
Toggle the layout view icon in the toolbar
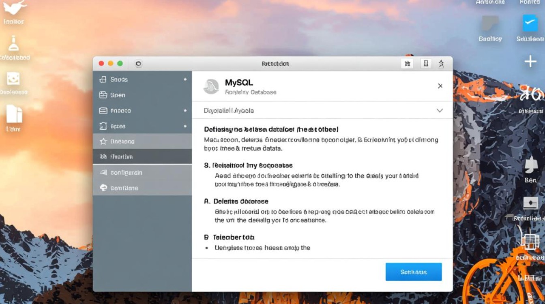[x=426, y=64]
